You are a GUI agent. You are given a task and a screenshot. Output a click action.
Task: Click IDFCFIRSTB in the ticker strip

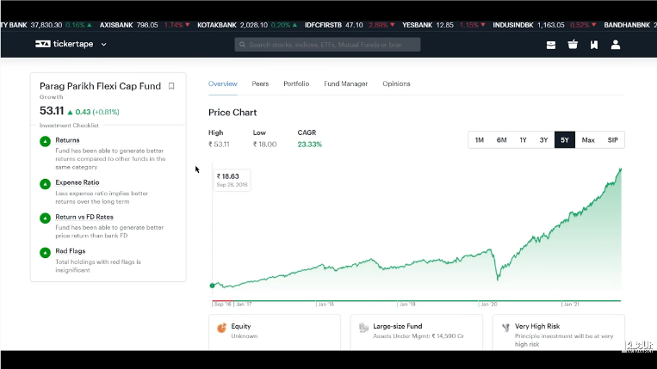323,25
